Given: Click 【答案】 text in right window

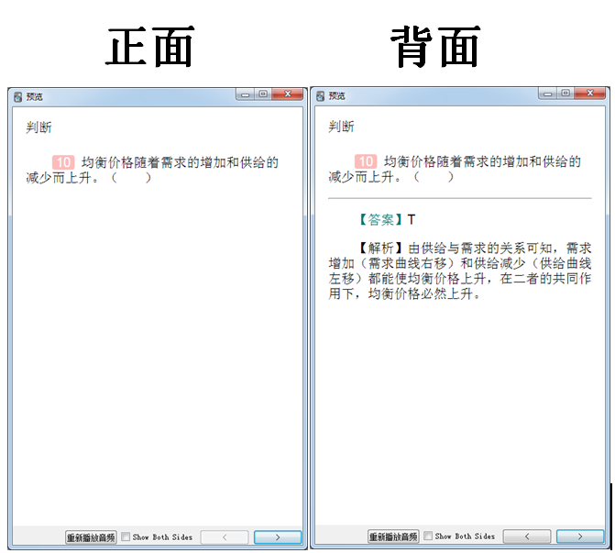Looking at the screenshot, I should click(381, 220).
